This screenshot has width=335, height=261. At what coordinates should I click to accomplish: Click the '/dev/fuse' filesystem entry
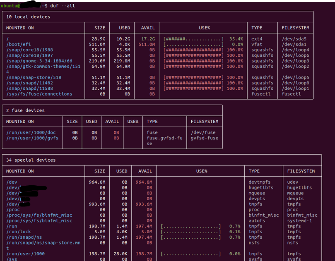[x=203, y=132]
